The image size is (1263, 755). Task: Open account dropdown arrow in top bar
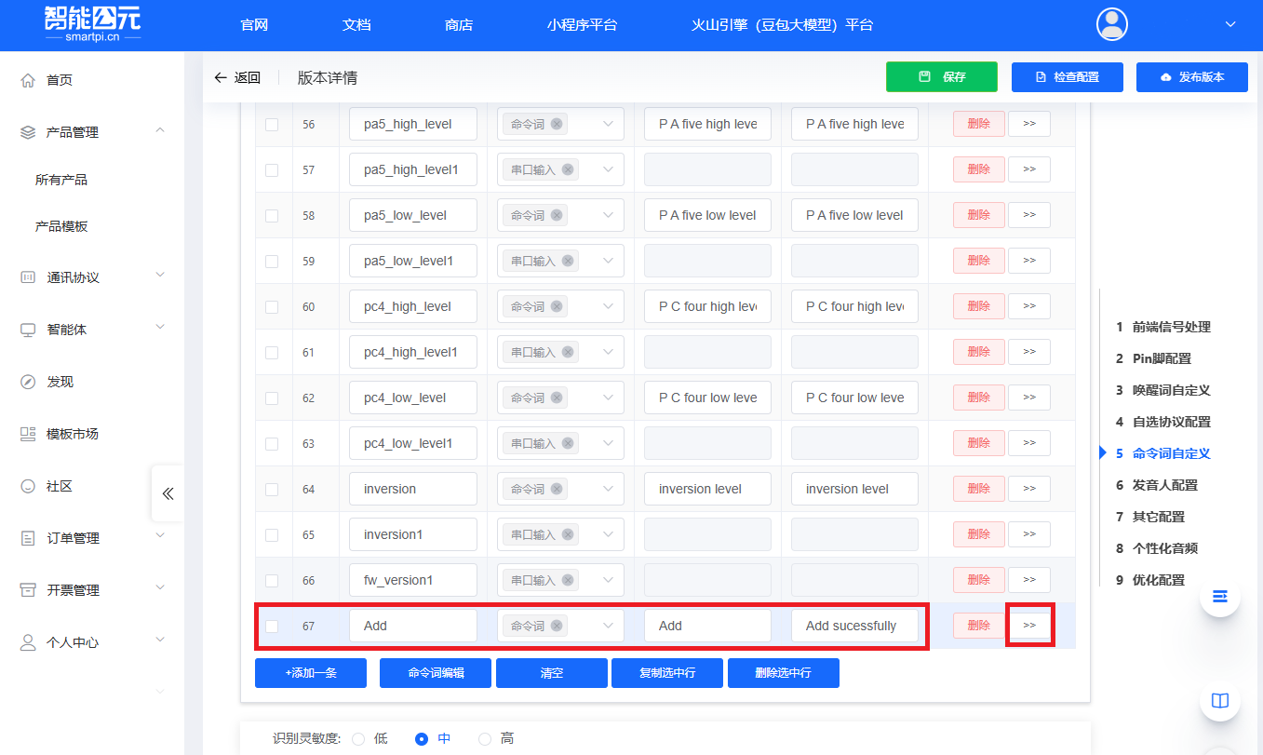click(x=1230, y=24)
